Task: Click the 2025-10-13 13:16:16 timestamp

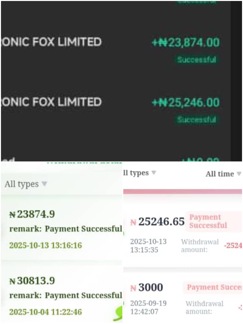Action: pyautogui.click(x=45, y=245)
